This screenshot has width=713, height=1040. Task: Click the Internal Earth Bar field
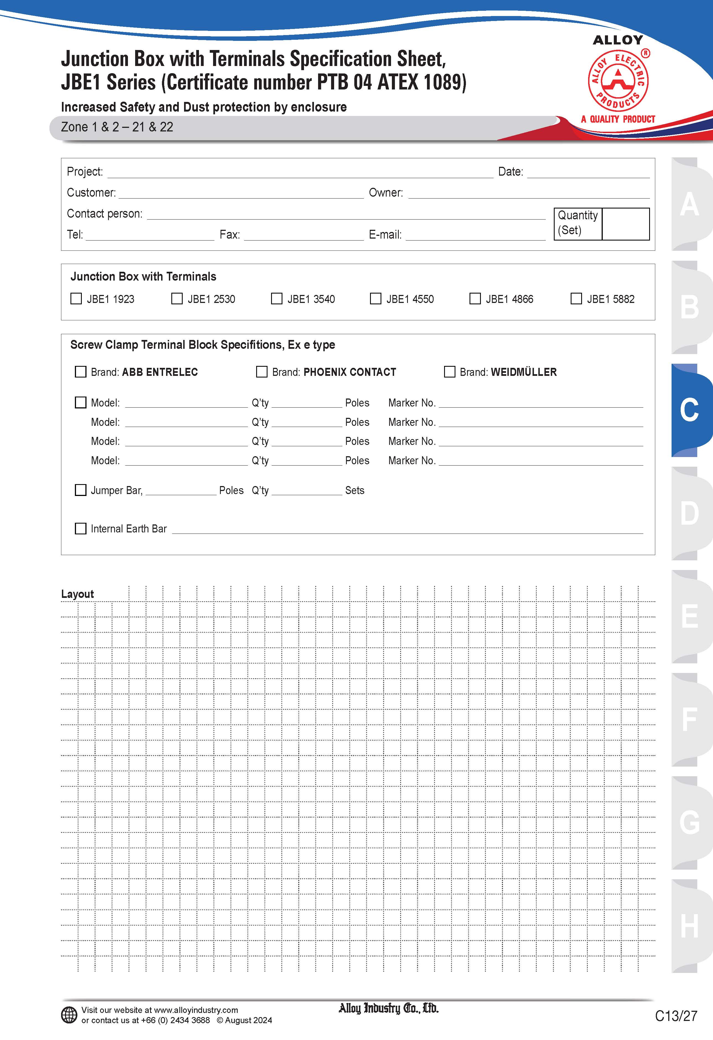point(408,528)
